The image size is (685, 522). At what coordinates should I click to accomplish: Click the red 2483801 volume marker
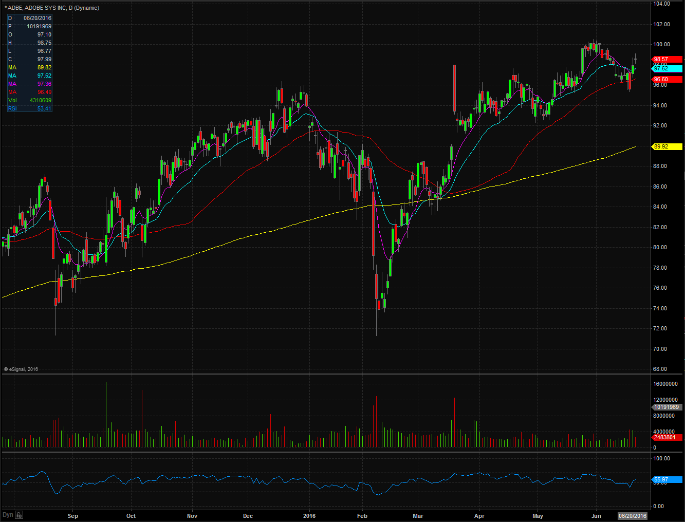pos(667,437)
